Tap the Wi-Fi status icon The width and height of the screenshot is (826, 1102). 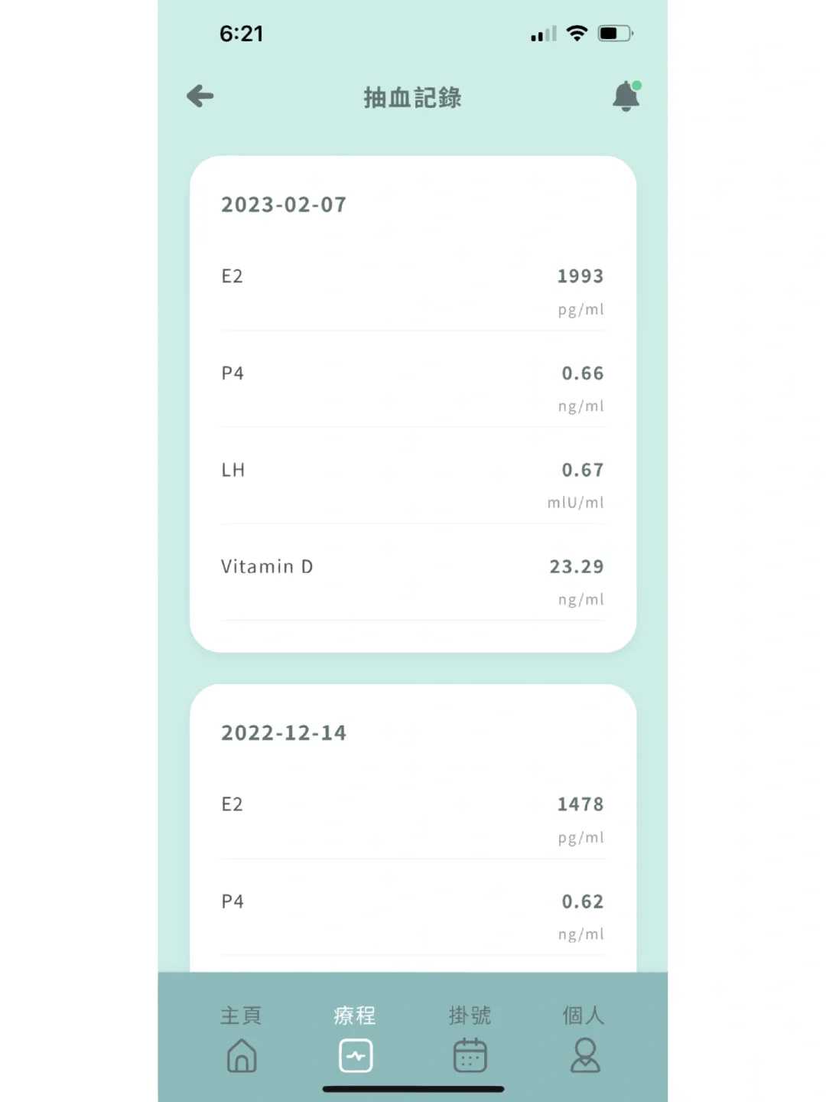(577, 33)
